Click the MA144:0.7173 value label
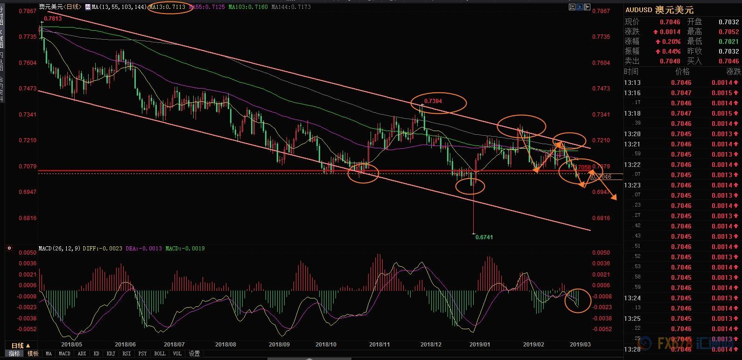 (291, 7)
